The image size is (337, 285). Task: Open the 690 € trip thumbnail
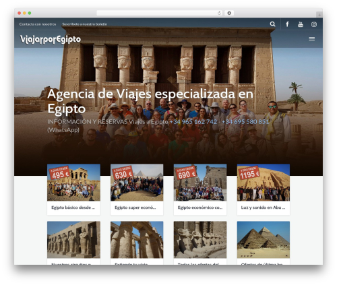click(x=200, y=183)
